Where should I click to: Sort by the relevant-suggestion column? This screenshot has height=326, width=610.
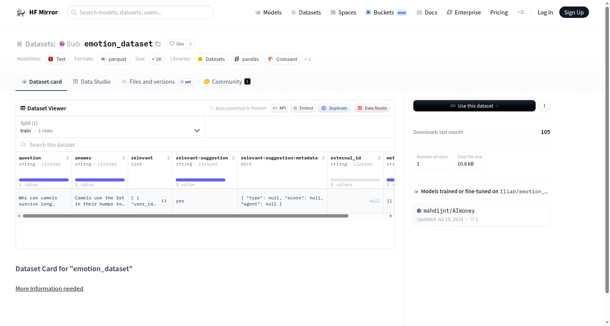click(233, 158)
